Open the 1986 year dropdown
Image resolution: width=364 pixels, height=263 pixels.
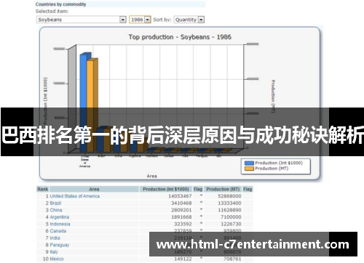tap(140, 20)
